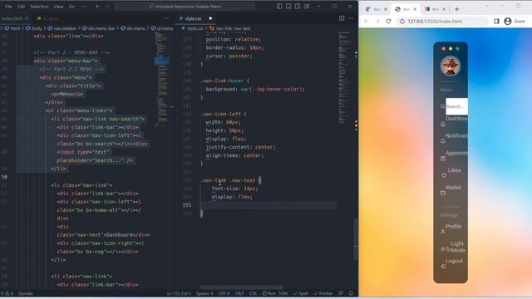Click the 'Menu' paragraph line in HTML

coord(67,94)
